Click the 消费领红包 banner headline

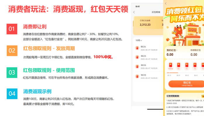[184, 11]
